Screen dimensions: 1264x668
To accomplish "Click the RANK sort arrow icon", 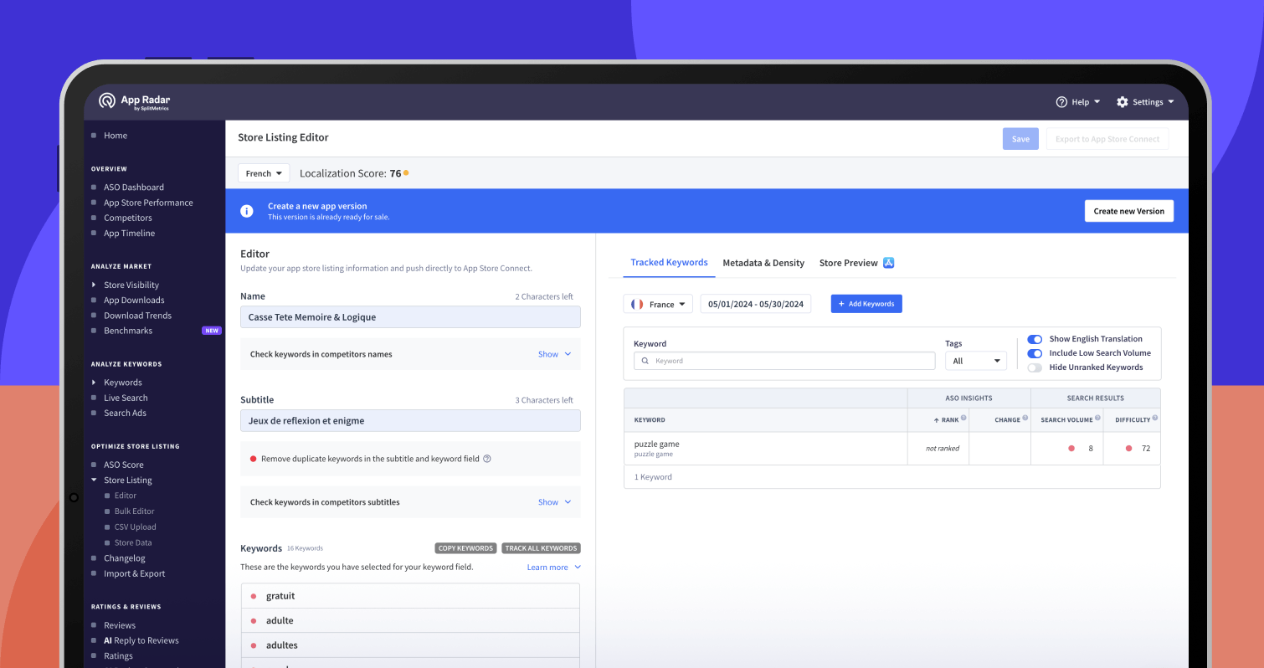I will pos(937,420).
